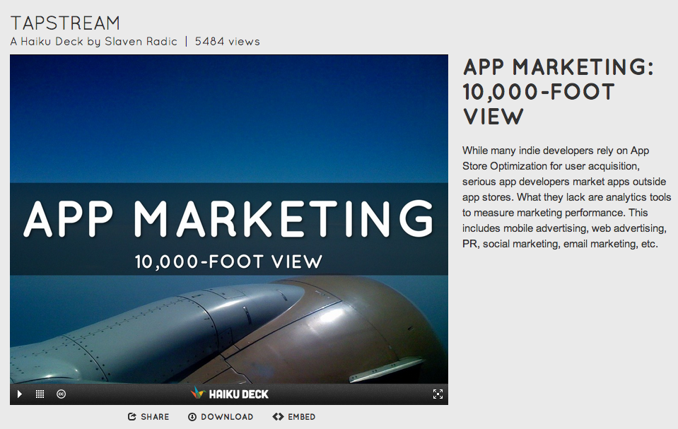This screenshot has height=429, width=678.
Task: Click the 5484 views counter
Action: (227, 42)
